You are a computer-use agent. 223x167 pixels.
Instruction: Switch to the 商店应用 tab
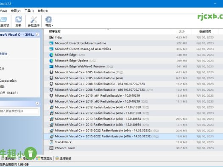click(44, 159)
